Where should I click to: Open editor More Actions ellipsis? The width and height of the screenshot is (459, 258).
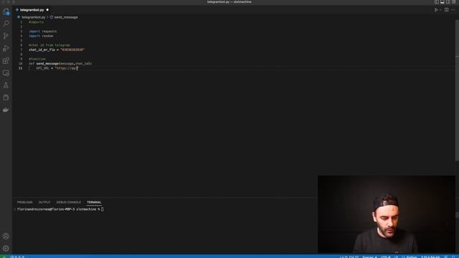point(453,9)
